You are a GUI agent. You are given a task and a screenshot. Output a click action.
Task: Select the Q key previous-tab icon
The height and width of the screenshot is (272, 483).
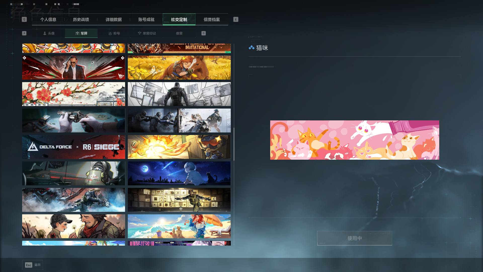[24, 19]
